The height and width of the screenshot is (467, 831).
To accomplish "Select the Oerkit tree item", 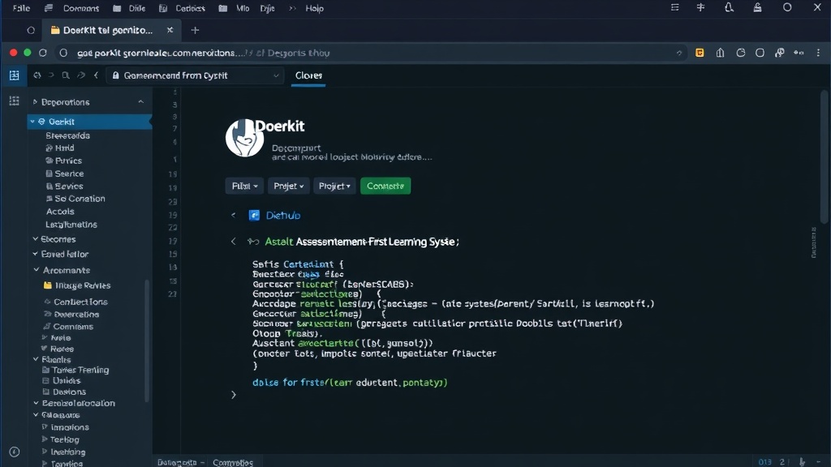I will pos(89,122).
